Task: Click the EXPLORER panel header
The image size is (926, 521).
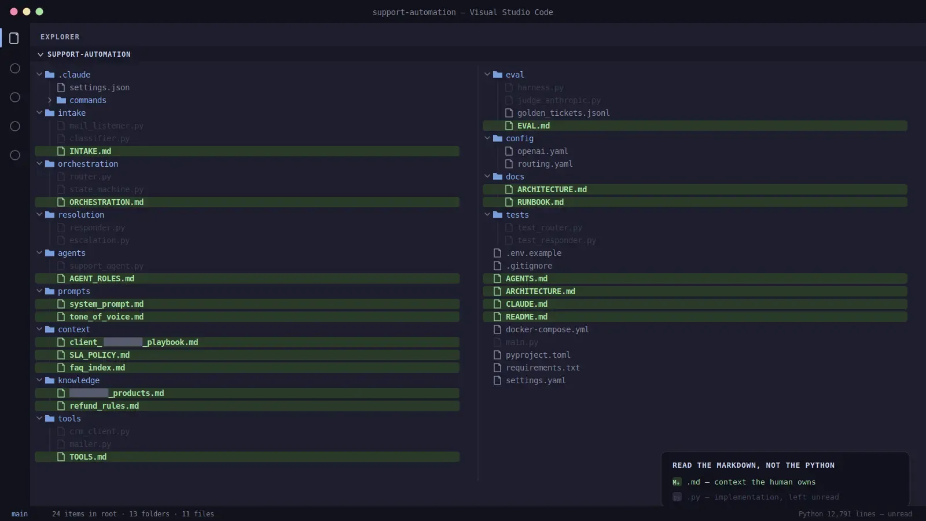Action: coord(60,37)
